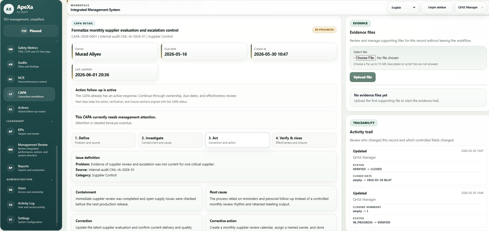
Task: Select the 1. Define step tab
Action: tap(104, 140)
